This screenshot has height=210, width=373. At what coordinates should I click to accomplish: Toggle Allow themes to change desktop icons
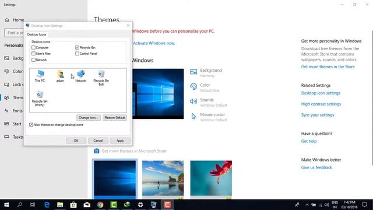pyautogui.click(x=31, y=125)
